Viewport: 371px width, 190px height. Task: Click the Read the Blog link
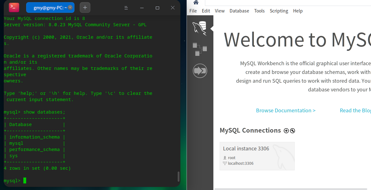pyautogui.click(x=355, y=111)
